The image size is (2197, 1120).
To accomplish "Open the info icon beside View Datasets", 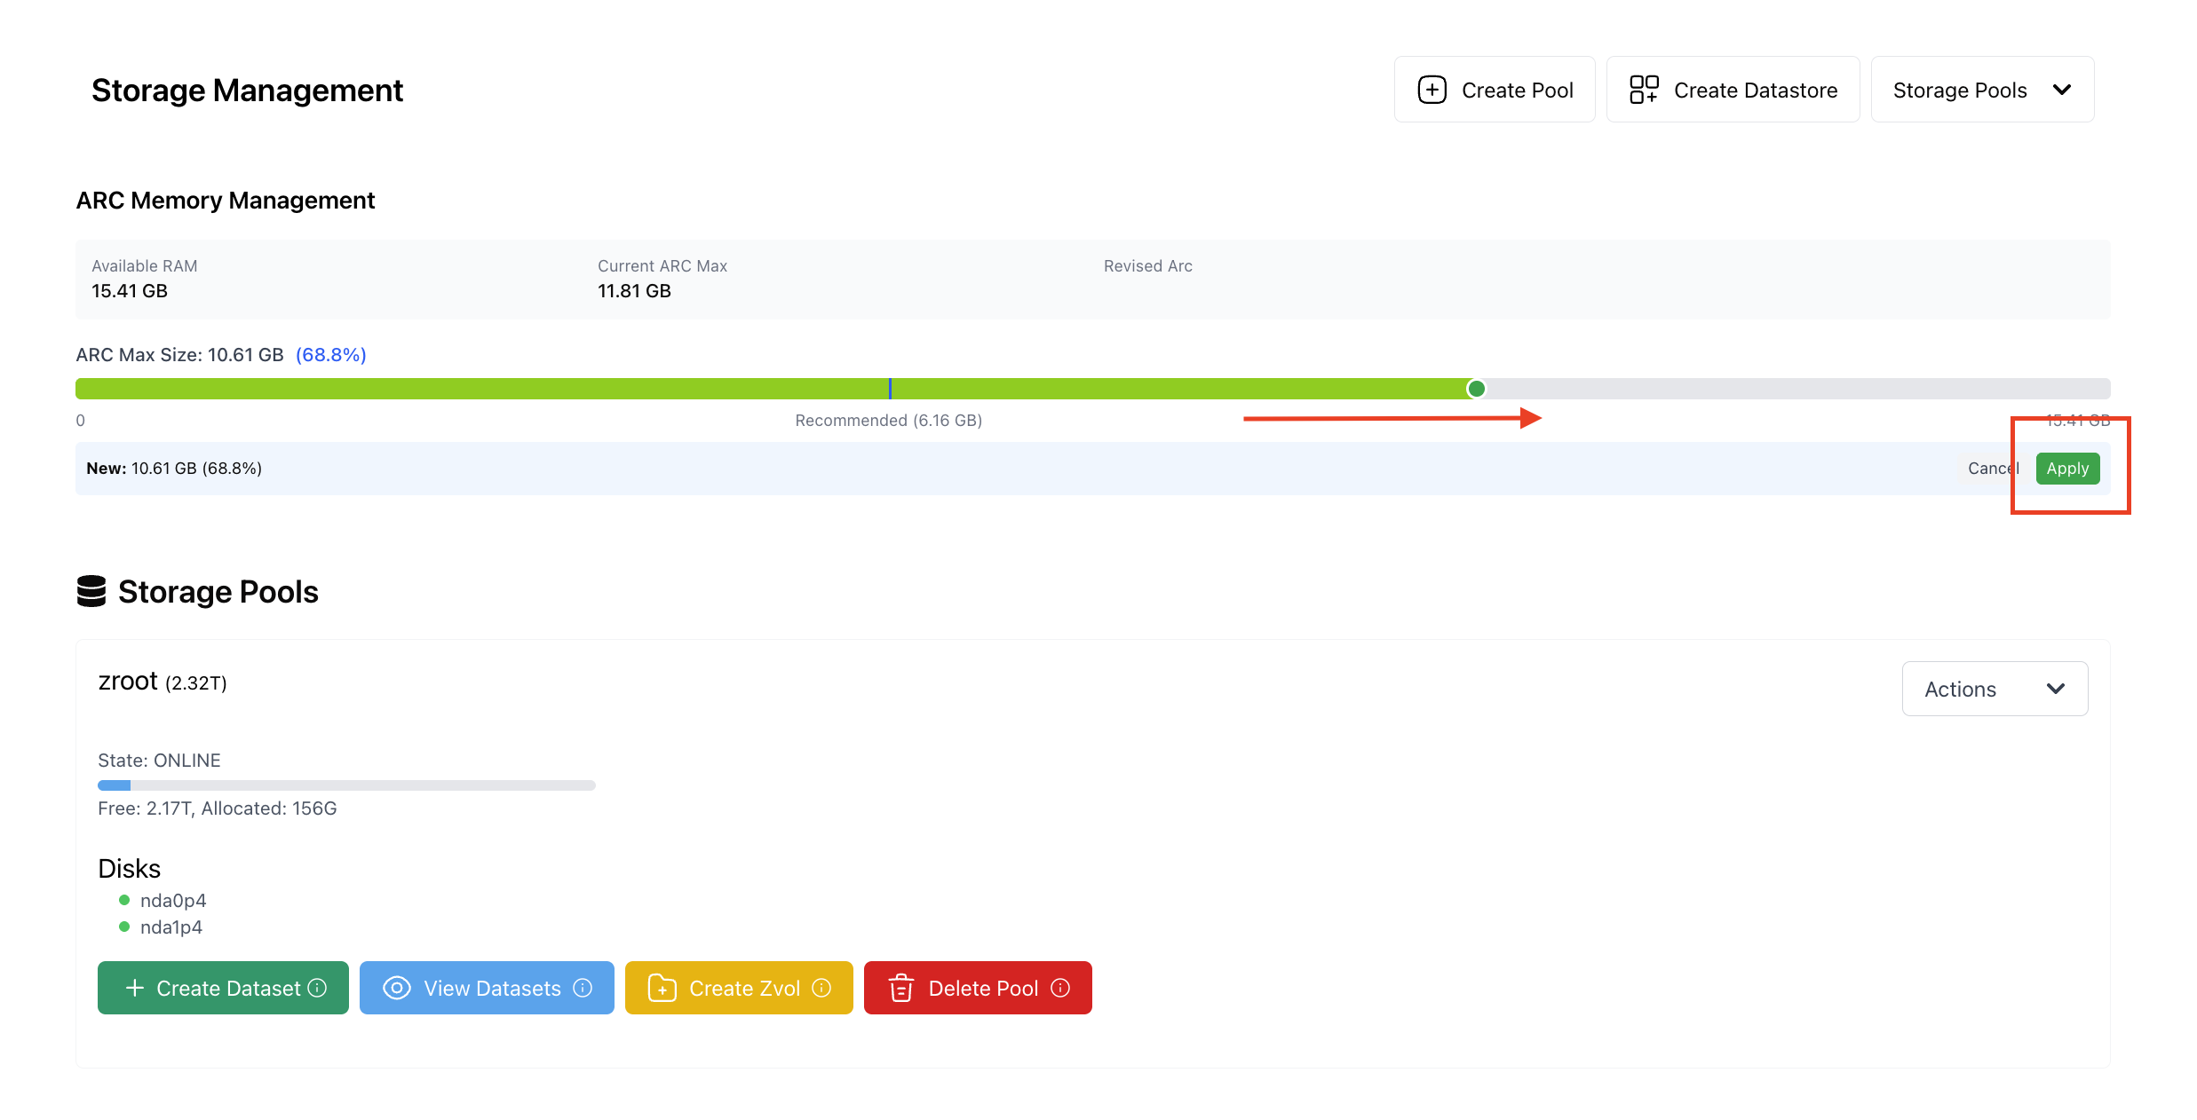I will [583, 988].
